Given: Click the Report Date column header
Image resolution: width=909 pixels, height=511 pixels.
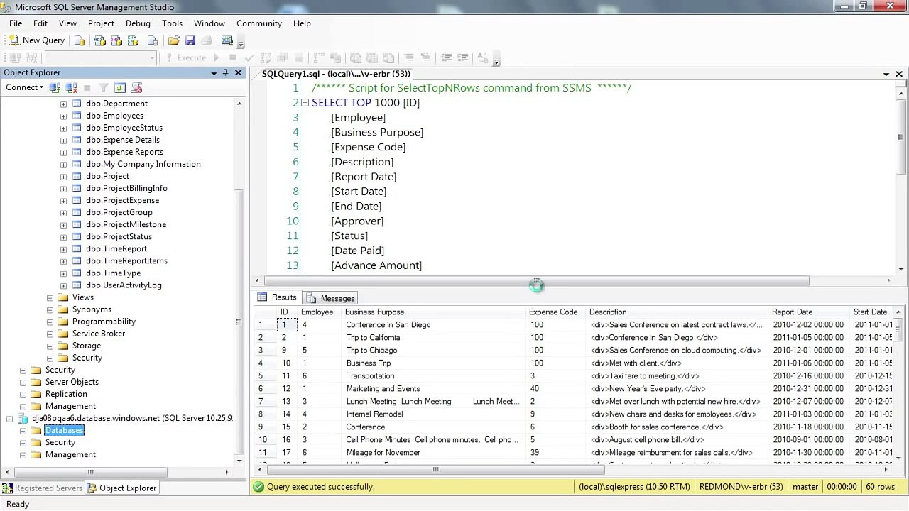Looking at the screenshot, I should point(810,312).
